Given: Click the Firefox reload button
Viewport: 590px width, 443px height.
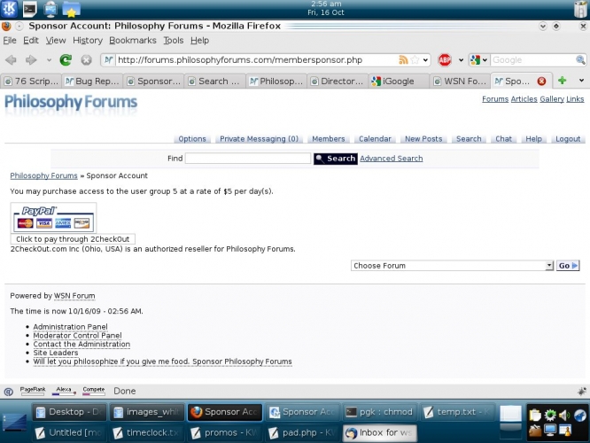Looking at the screenshot, I should [66, 60].
